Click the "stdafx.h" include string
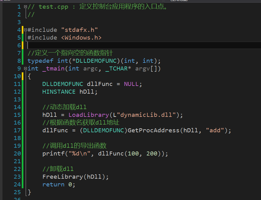 (x=79, y=30)
